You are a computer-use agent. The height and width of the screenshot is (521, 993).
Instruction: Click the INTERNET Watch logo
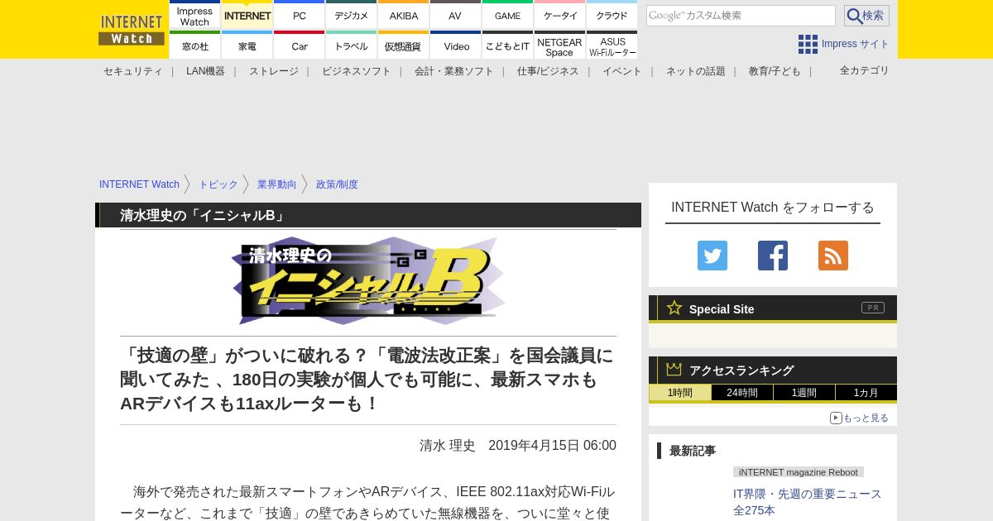[x=132, y=30]
